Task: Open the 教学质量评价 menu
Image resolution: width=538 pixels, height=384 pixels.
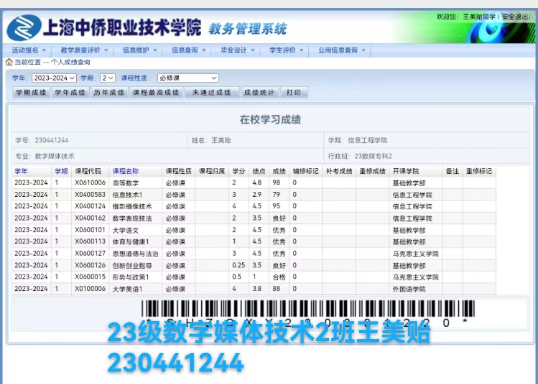Action: coord(84,50)
